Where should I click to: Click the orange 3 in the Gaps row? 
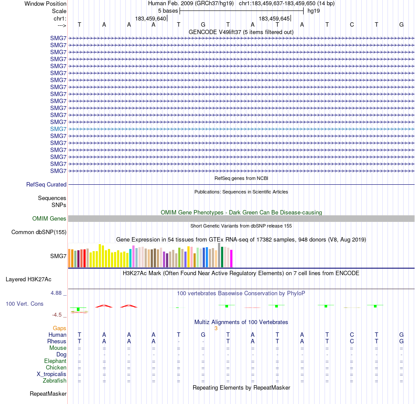pyautogui.click(x=216, y=328)
